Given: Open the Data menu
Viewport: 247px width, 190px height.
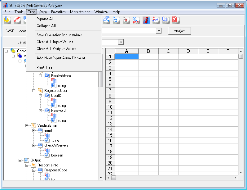Looking at the screenshot, I should pyautogui.click(x=43, y=12).
